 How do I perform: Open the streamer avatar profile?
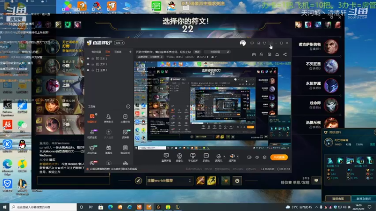click(243, 43)
